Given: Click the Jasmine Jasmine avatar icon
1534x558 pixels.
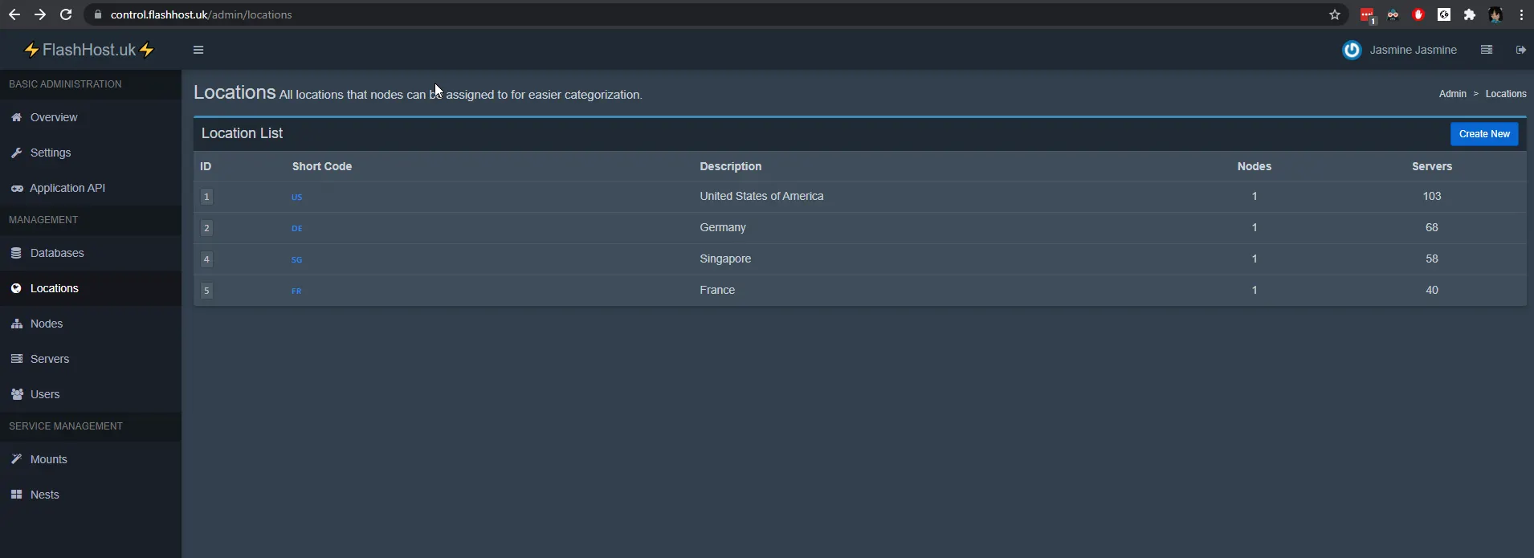Looking at the screenshot, I should pos(1352,50).
